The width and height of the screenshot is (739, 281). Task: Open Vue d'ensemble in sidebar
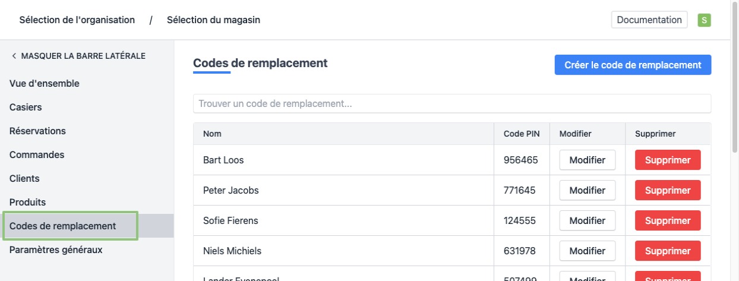pos(45,84)
